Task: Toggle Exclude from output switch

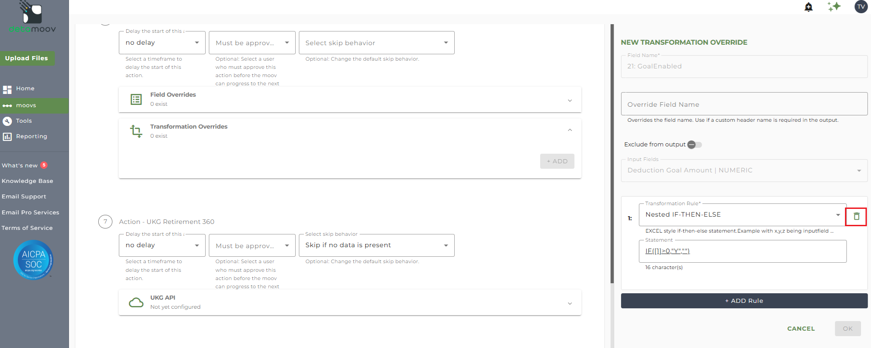Action: point(694,145)
